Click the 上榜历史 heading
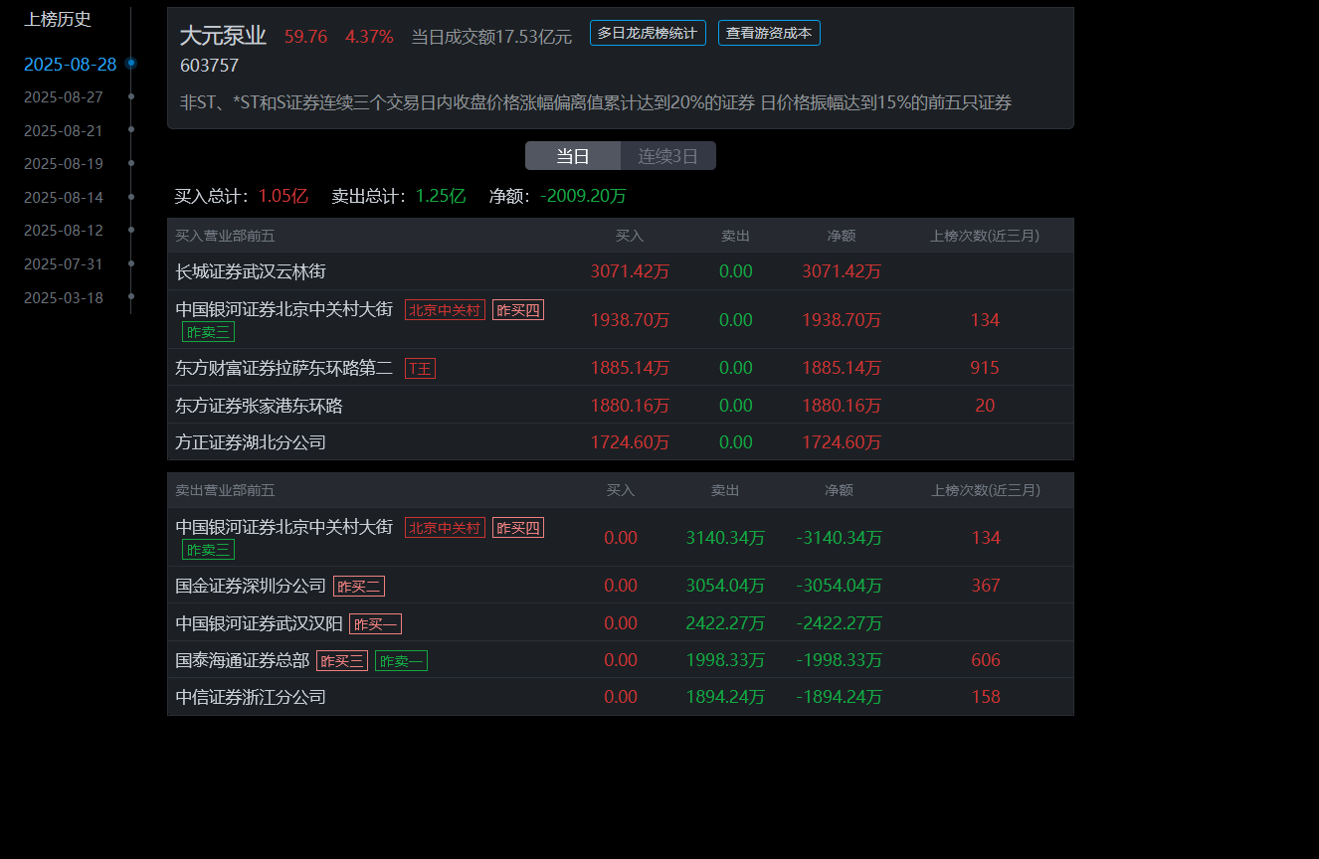This screenshot has height=859, width=1319. [x=58, y=19]
